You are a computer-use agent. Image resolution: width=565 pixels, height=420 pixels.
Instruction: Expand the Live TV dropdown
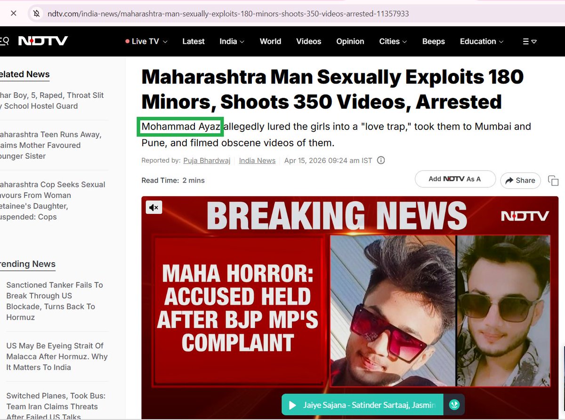coord(146,41)
